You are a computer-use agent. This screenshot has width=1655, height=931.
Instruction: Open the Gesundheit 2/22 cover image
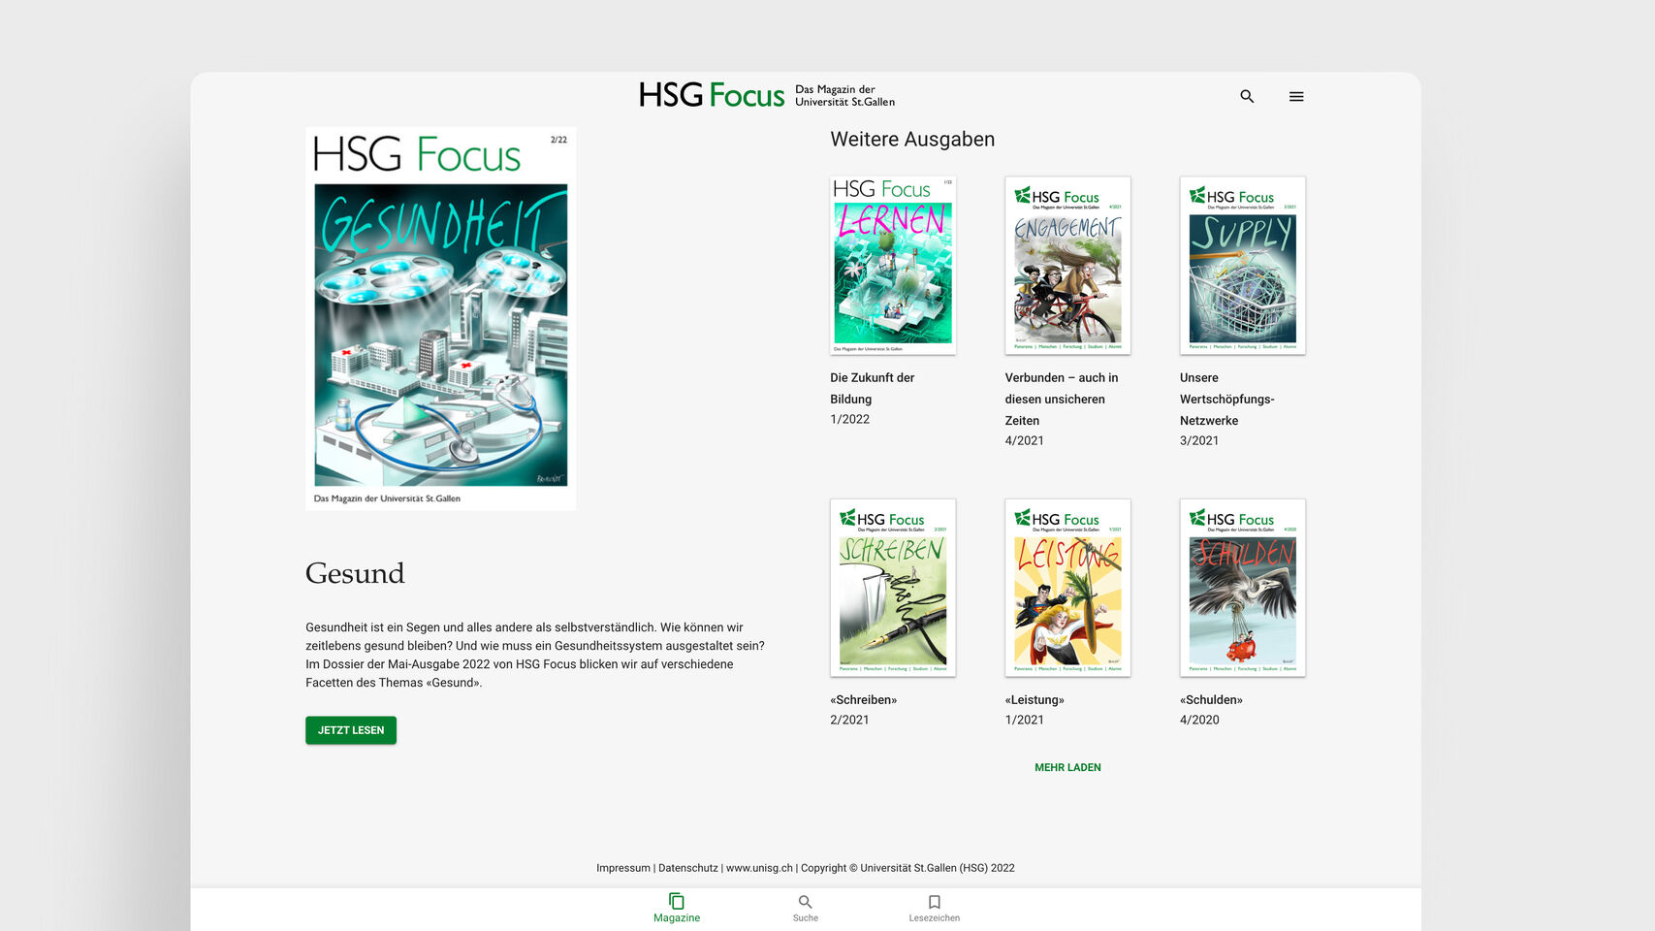point(441,318)
